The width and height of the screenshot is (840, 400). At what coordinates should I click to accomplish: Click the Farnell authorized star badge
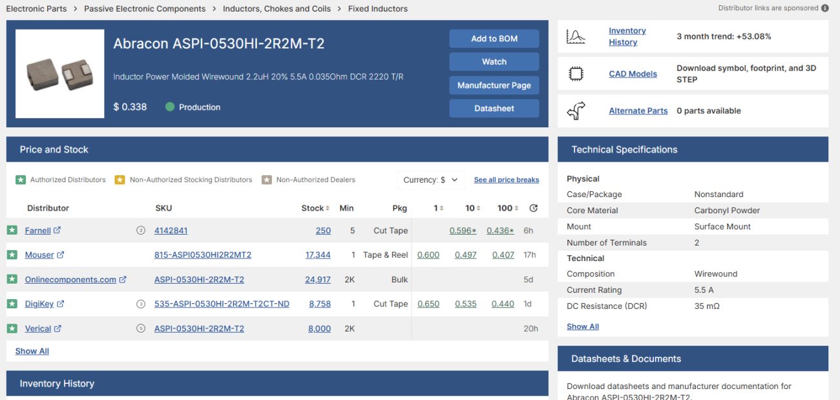tap(12, 230)
